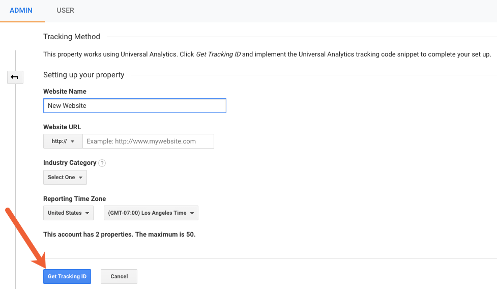Focus the Website Name text field
497x289 pixels.
[x=135, y=106]
